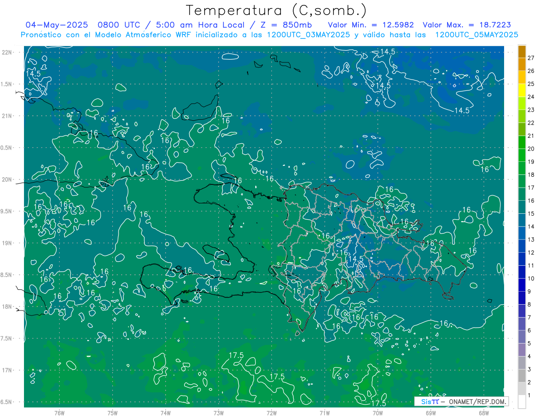Click the "72W" longitude axis label
543x419 pixels.
pyautogui.click(x=271, y=413)
